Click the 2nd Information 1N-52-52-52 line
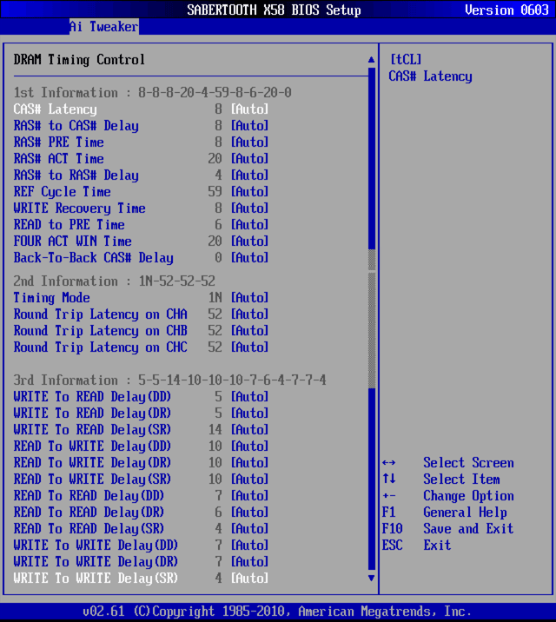This screenshot has width=556, height=622. (114, 281)
